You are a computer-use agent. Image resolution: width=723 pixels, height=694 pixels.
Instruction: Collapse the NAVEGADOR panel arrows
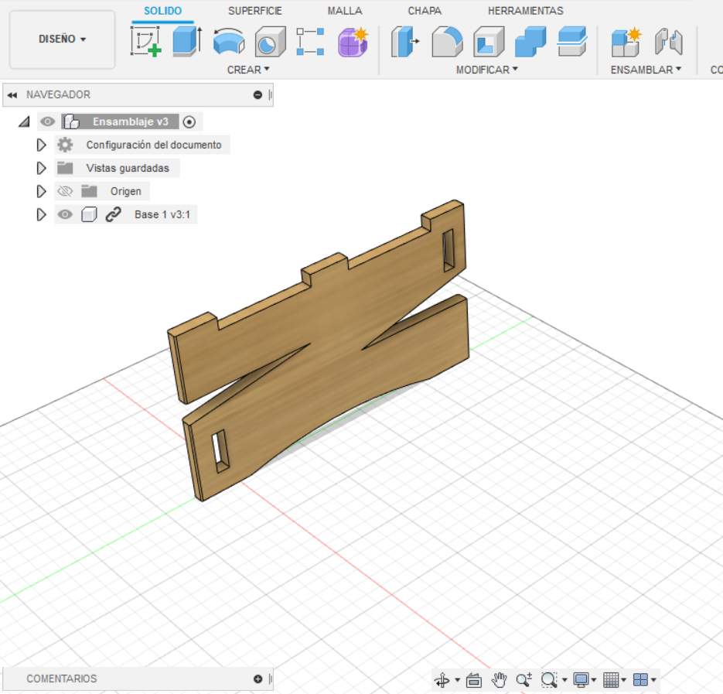point(12,95)
